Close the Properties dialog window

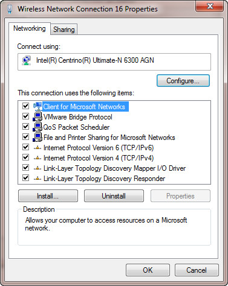(x=210, y=7)
